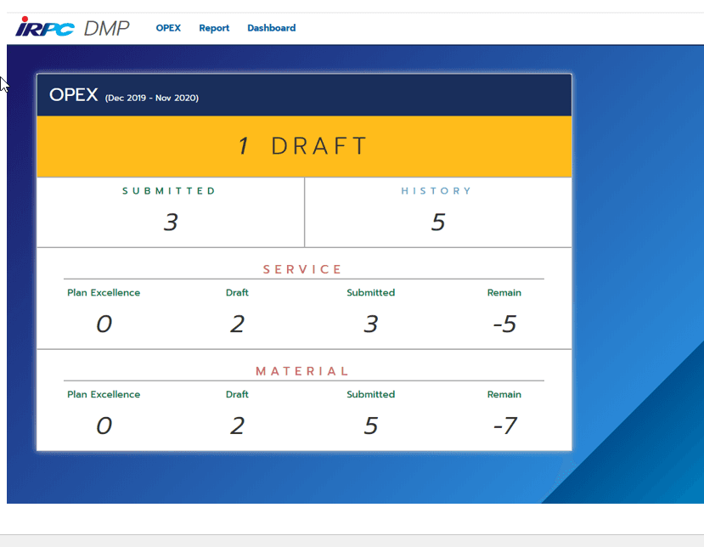Image resolution: width=704 pixels, height=547 pixels.
Task: Click the Dec 2019 - Nov 2020 period label
Action: [x=152, y=98]
